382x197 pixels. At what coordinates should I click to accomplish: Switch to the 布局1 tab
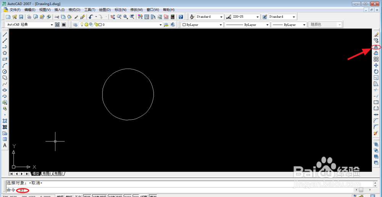coord(47,174)
